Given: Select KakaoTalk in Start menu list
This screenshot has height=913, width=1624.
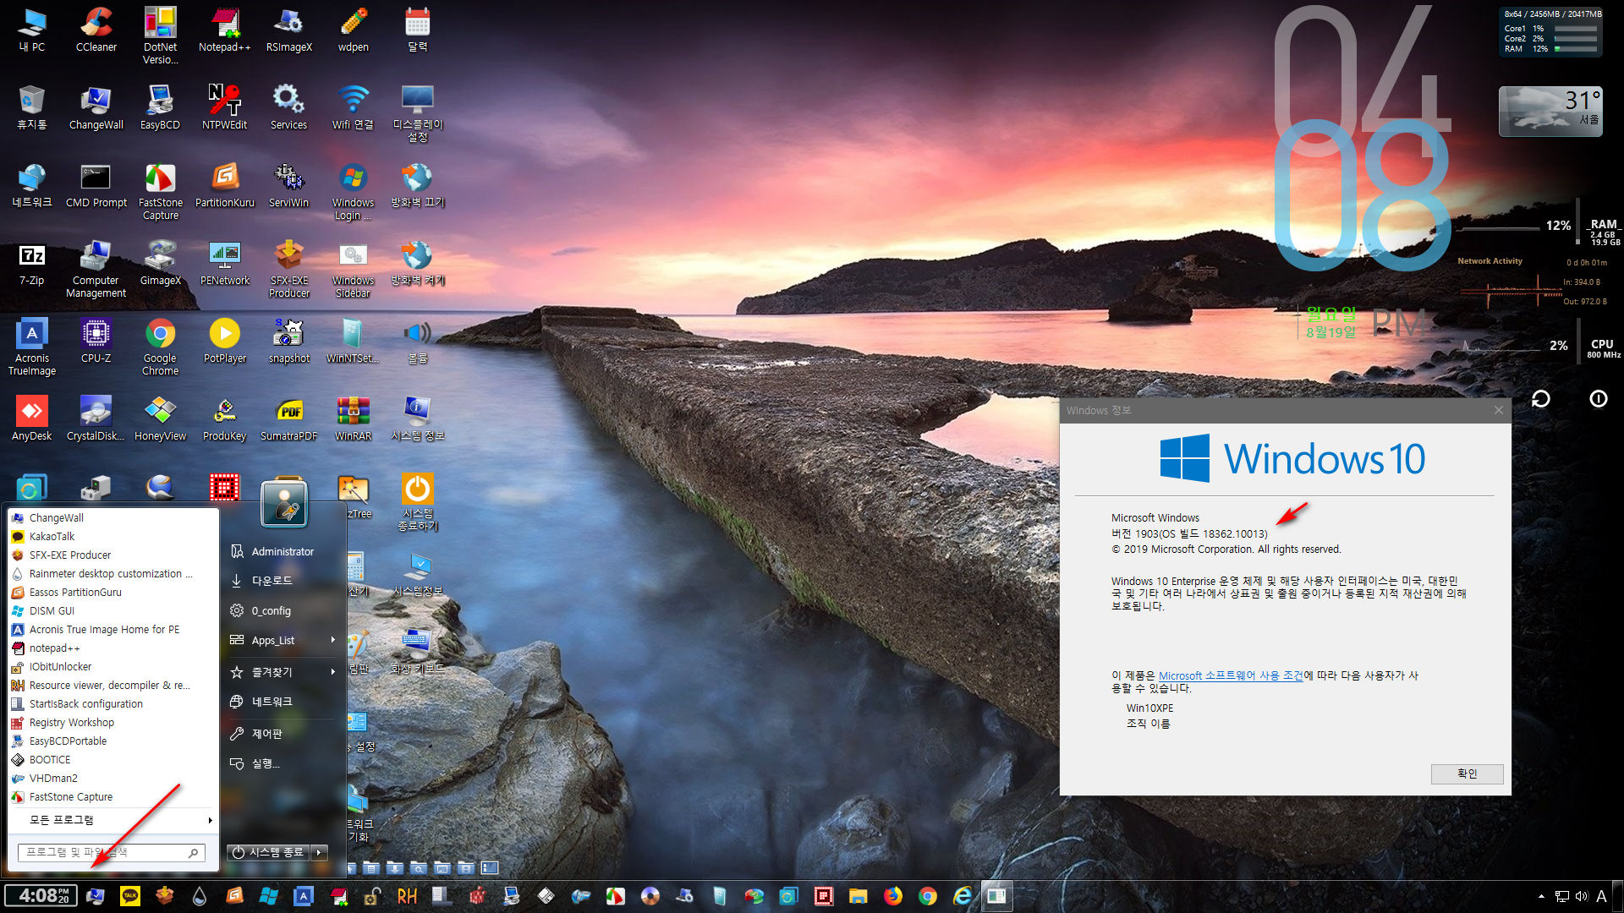Looking at the screenshot, I should (113, 537).
